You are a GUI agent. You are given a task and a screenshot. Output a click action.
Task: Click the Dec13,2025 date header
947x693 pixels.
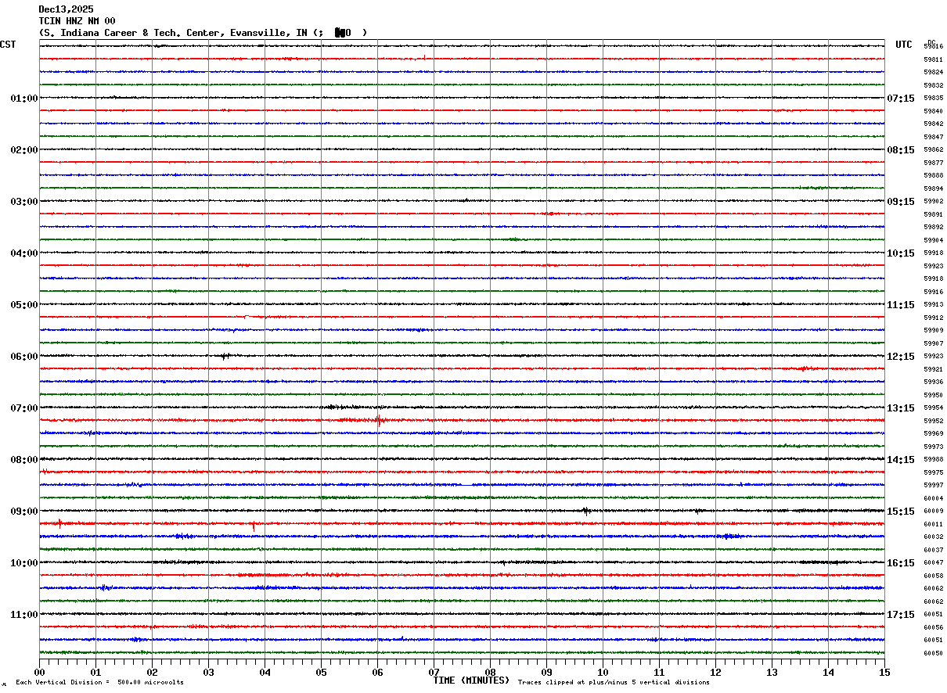coord(66,9)
